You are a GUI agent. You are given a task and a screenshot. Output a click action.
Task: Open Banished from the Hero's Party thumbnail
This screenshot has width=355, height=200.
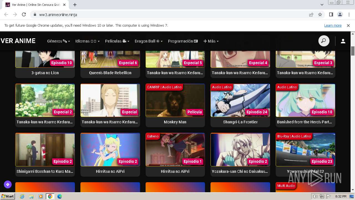(305, 100)
